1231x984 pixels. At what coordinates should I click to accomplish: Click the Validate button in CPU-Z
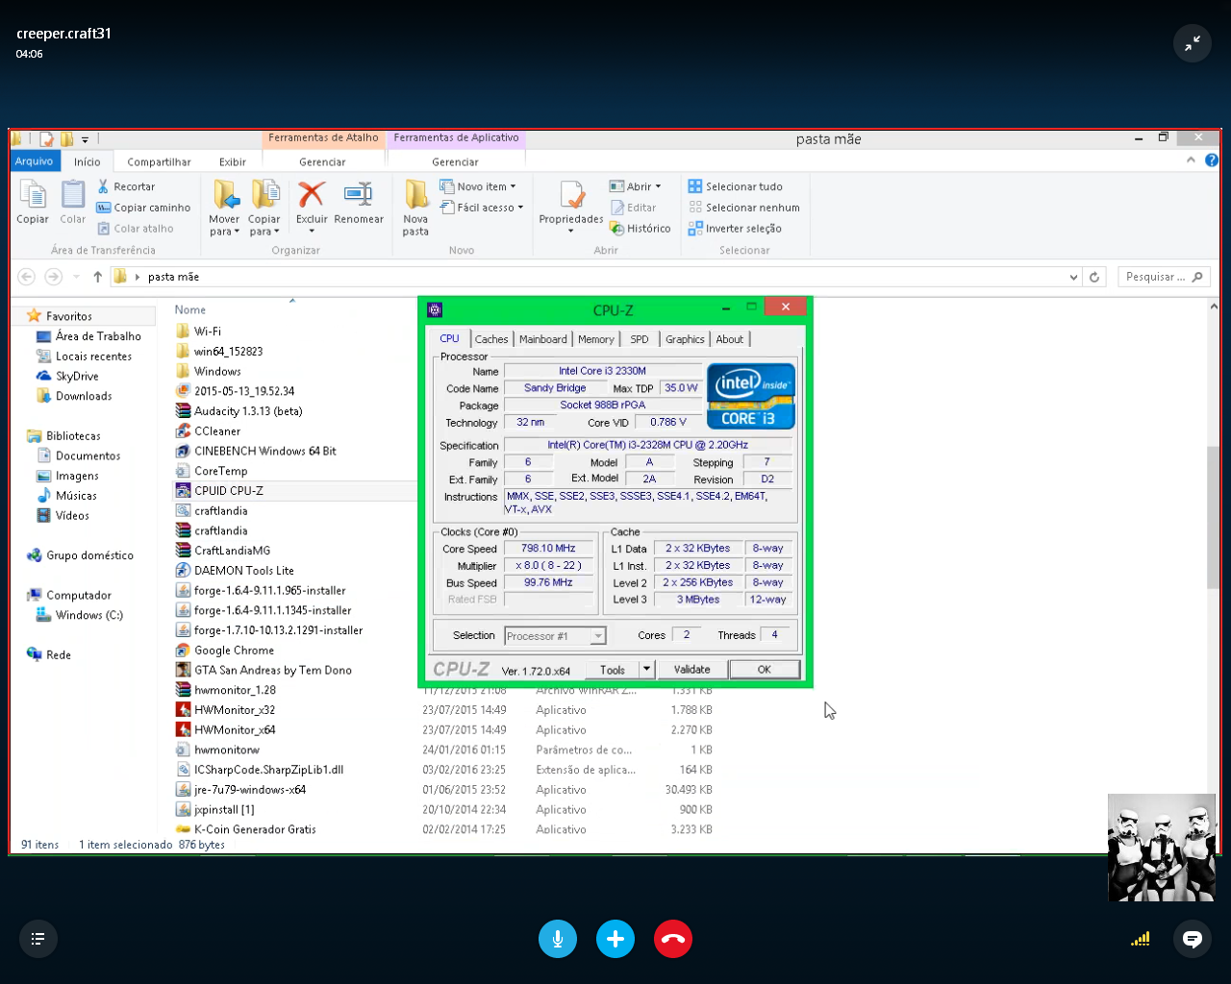(x=692, y=670)
